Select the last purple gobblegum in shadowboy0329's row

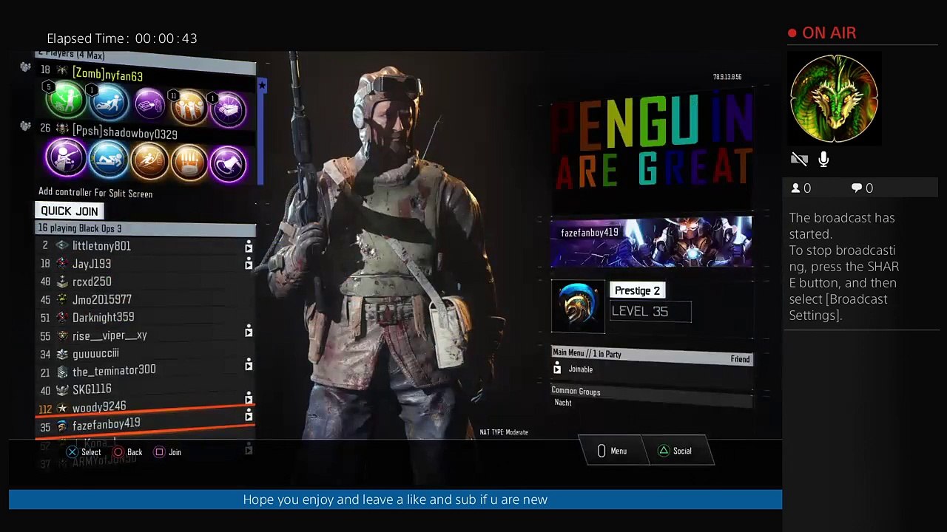tap(228, 164)
